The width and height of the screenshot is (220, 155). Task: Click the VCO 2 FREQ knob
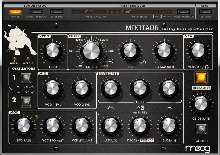pyautogui.click(x=53, y=51)
